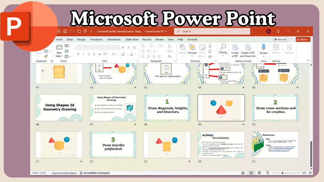Click the Record button near Share
Viewport: 324px width, 182px height.
pos(280,40)
